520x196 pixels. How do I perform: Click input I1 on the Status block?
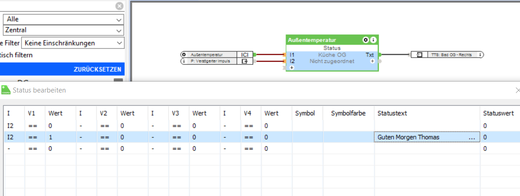pos(292,55)
